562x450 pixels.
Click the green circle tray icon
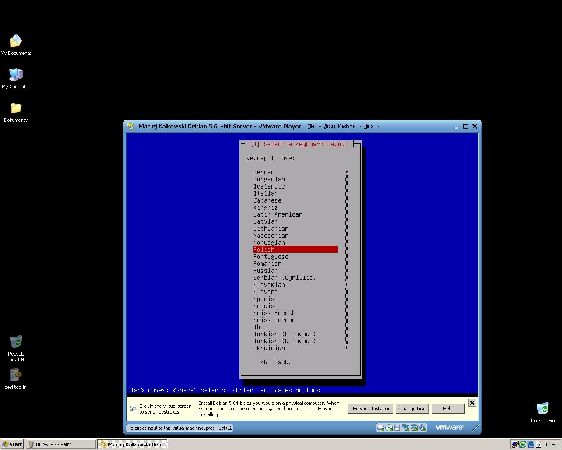coord(523,444)
